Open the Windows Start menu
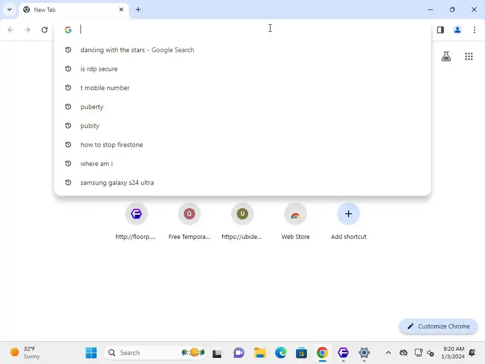 [x=91, y=353]
